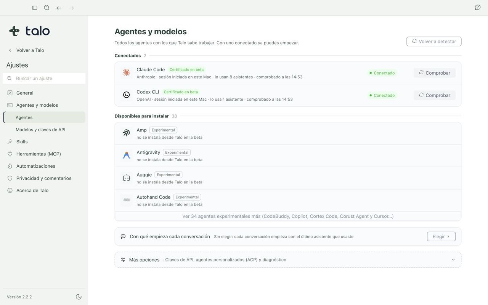Click Codex CLI's Conectado status
Image resolution: width=488 pixels, height=305 pixels.
pos(382,95)
